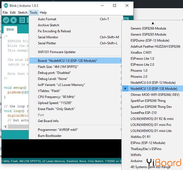The height and width of the screenshot is (170, 183).
Task: Select Phoenix 2.0 board
Action: (x=152, y=77)
